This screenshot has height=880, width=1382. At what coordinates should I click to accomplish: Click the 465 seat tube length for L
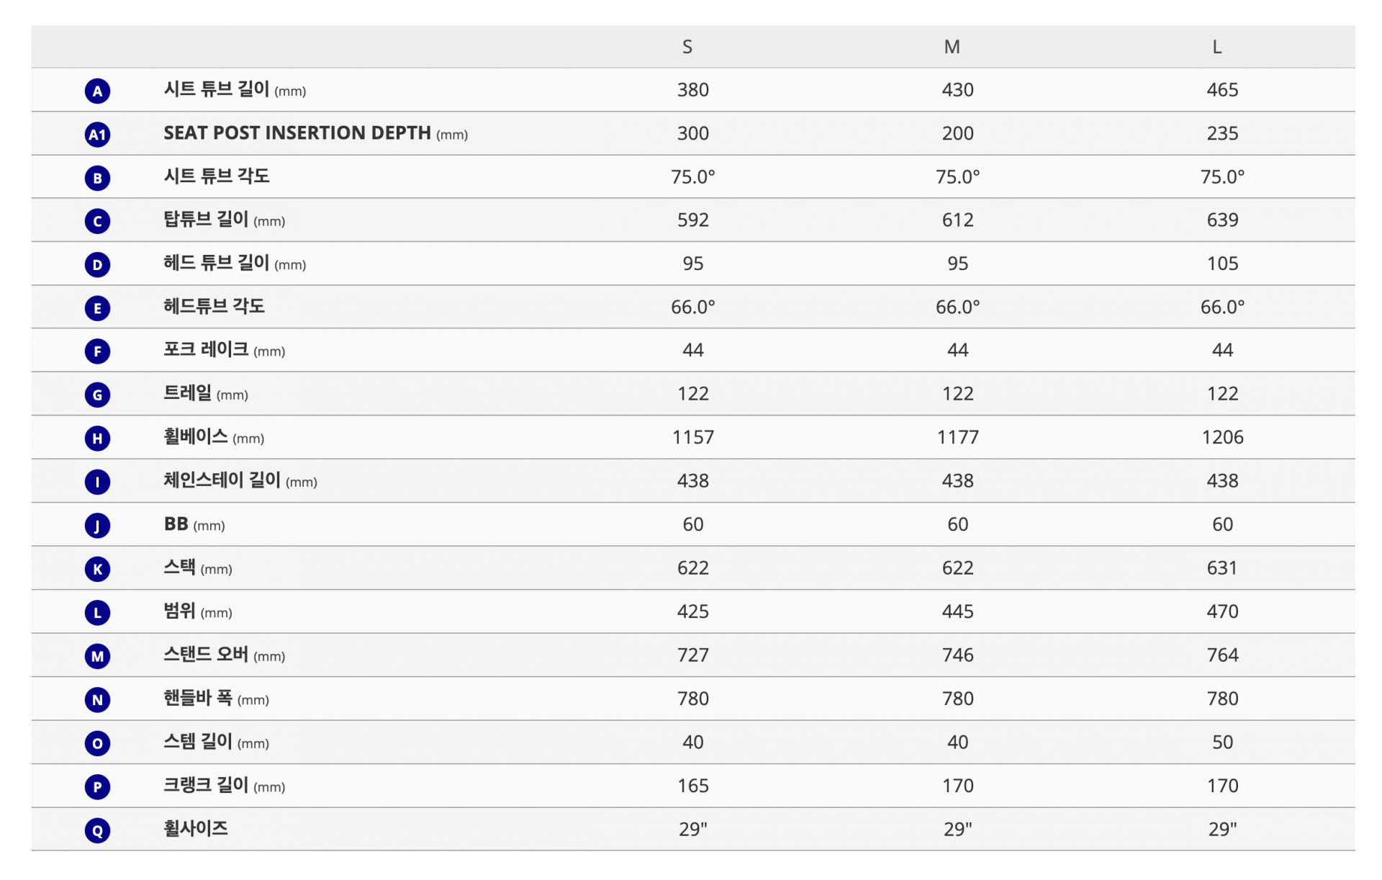click(1223, 90)
